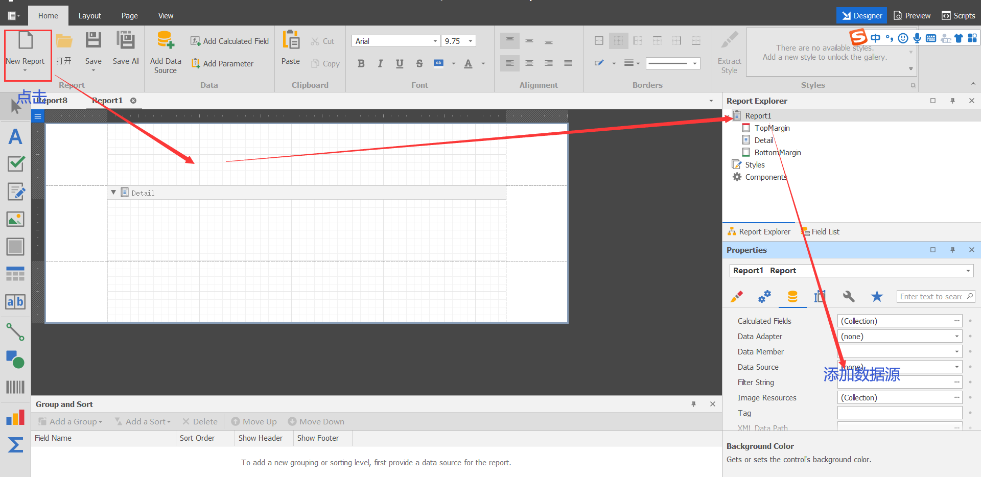The image size is (981, 477).
Task: Toggle underline formatting
Action: coord(399,63)
